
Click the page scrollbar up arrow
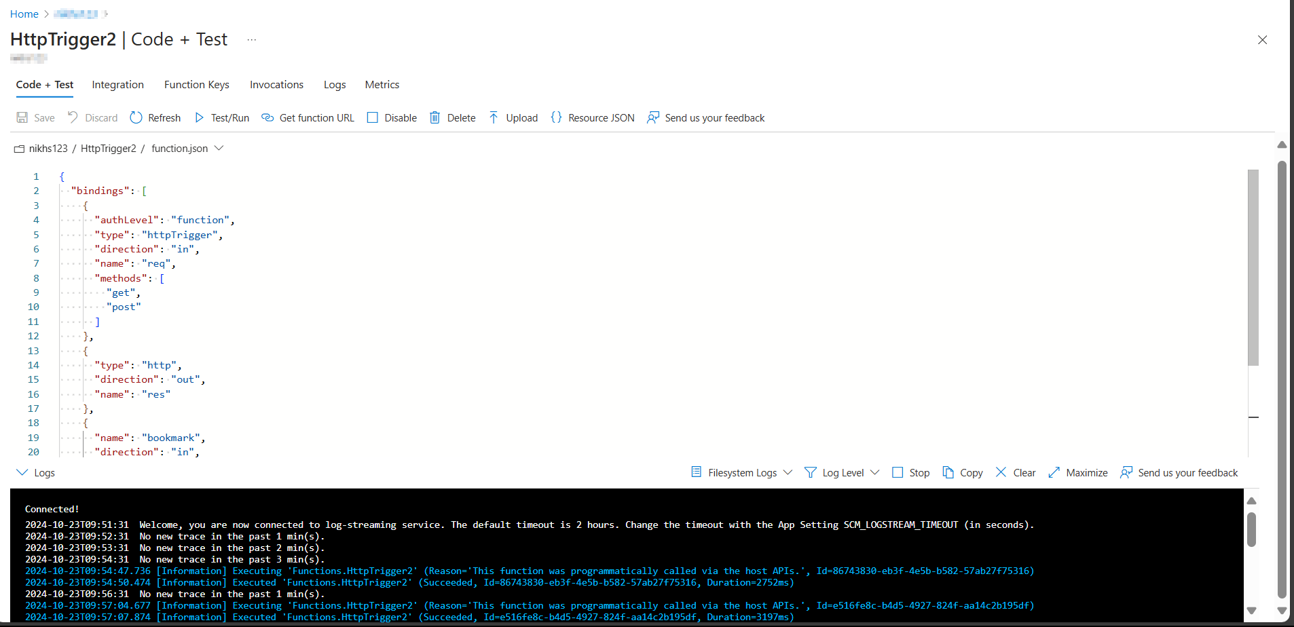pos(1282,145)
